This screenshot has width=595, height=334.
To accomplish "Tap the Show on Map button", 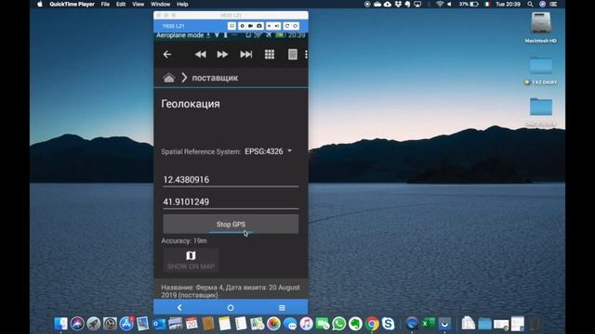I will point(191,260).
